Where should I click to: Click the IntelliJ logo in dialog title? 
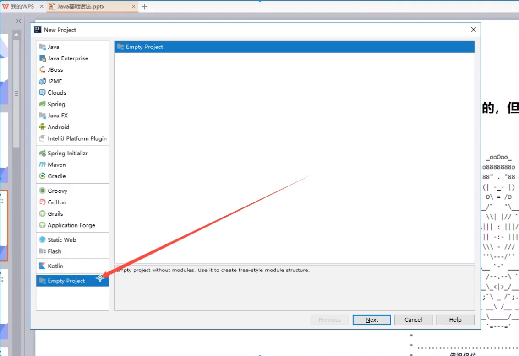coord(38,30)
